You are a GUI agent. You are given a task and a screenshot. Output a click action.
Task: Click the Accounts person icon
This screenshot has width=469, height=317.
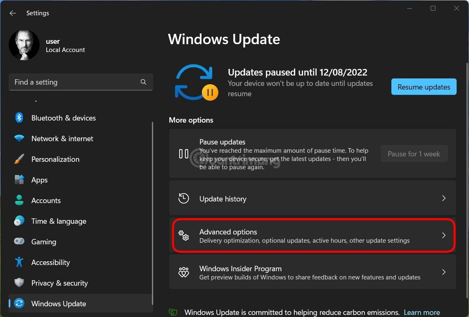click(19, 200)
